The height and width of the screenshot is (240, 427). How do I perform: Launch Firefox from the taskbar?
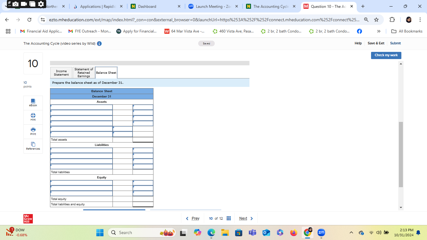[x=294, y=233]
